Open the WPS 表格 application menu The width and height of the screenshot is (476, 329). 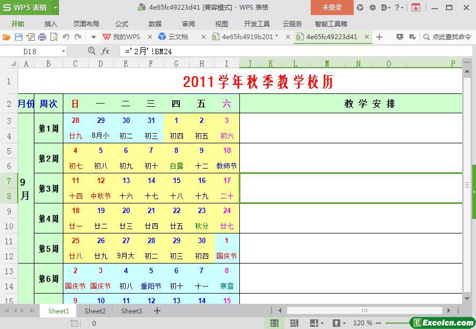pos(29,8)
